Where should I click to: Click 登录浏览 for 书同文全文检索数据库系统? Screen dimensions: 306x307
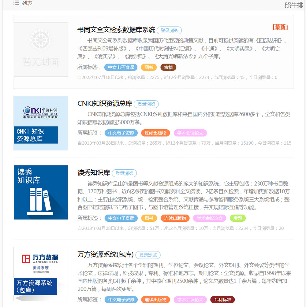point(169,30)
